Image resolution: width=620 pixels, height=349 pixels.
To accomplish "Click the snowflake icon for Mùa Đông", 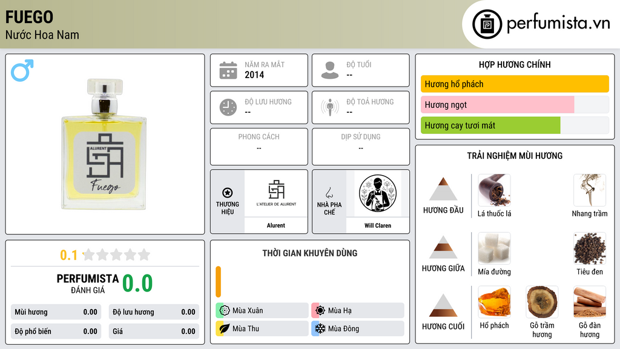I will (x=320, y=328).
